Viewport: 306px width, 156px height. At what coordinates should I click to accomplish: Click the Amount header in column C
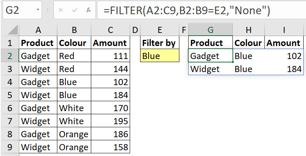pos(110,43)
